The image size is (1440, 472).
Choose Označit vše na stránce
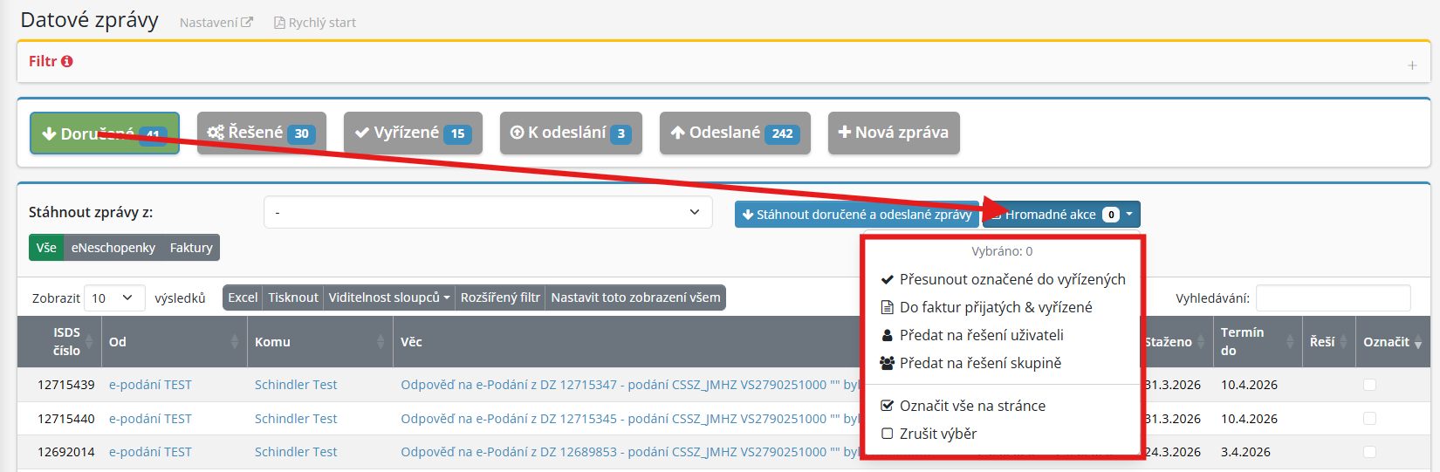[x=1003, y=406]
